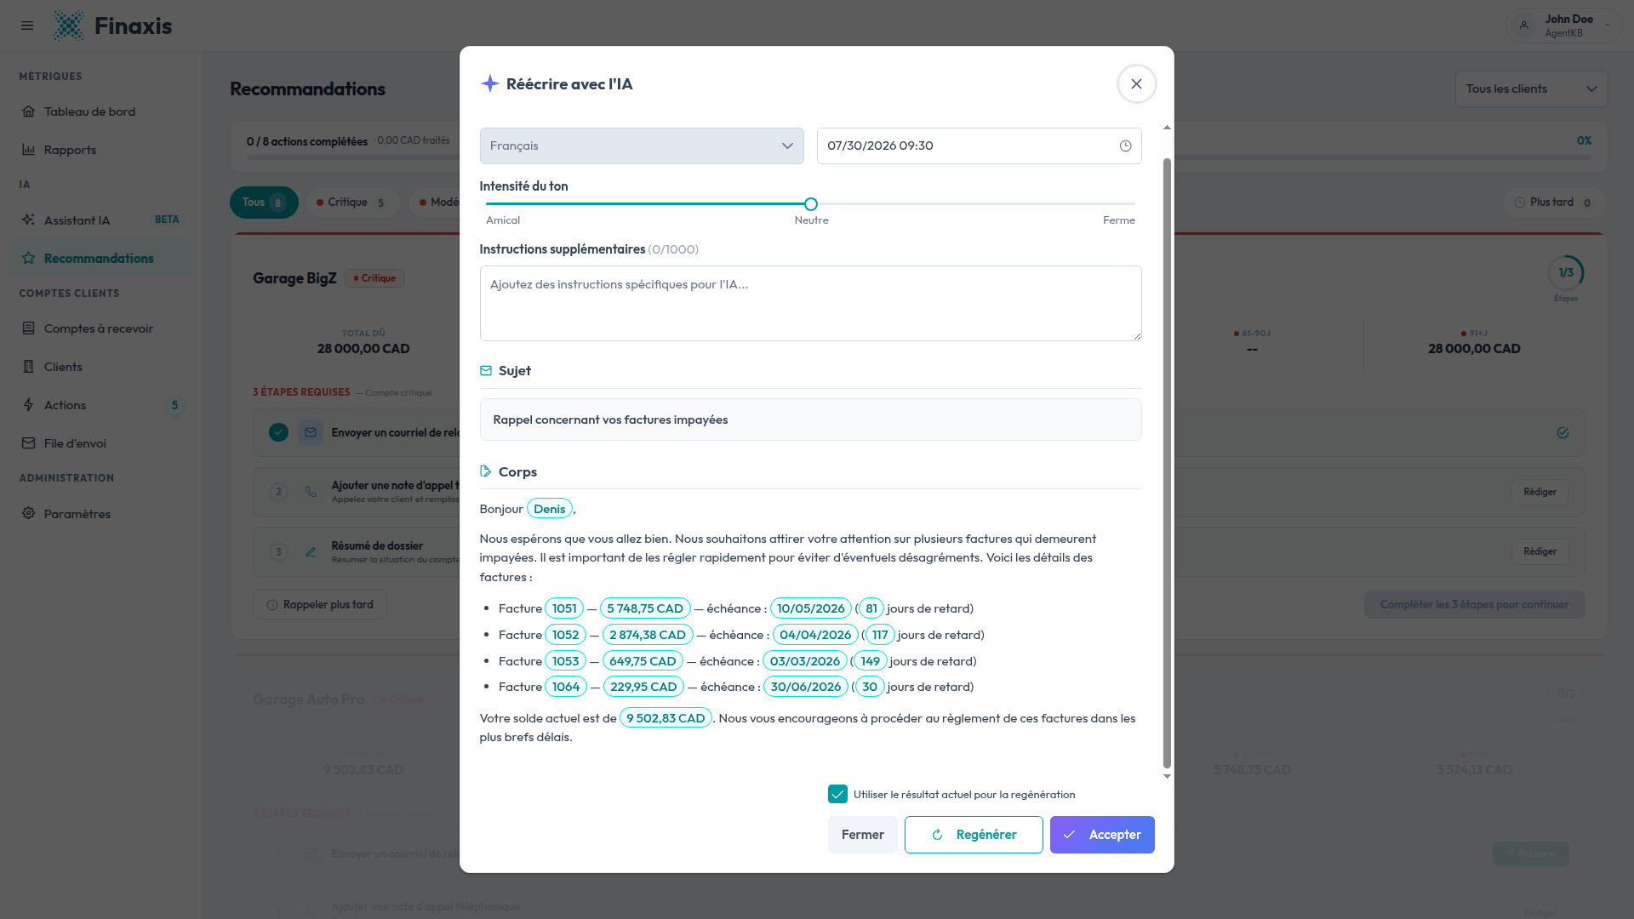Go to Comptes à recevoir

click(x=99, y=328)
